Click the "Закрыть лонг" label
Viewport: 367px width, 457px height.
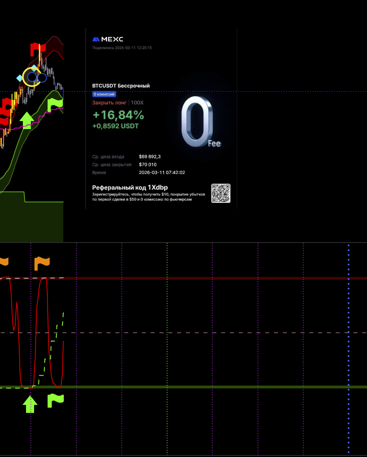pos(109,103)
